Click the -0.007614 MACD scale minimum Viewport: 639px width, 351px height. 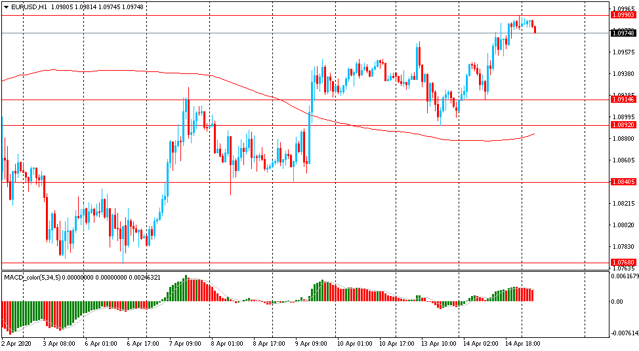[625, 333]
